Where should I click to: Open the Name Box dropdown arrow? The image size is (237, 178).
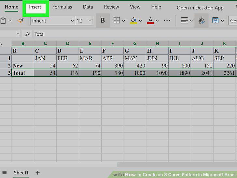(18, 34)
